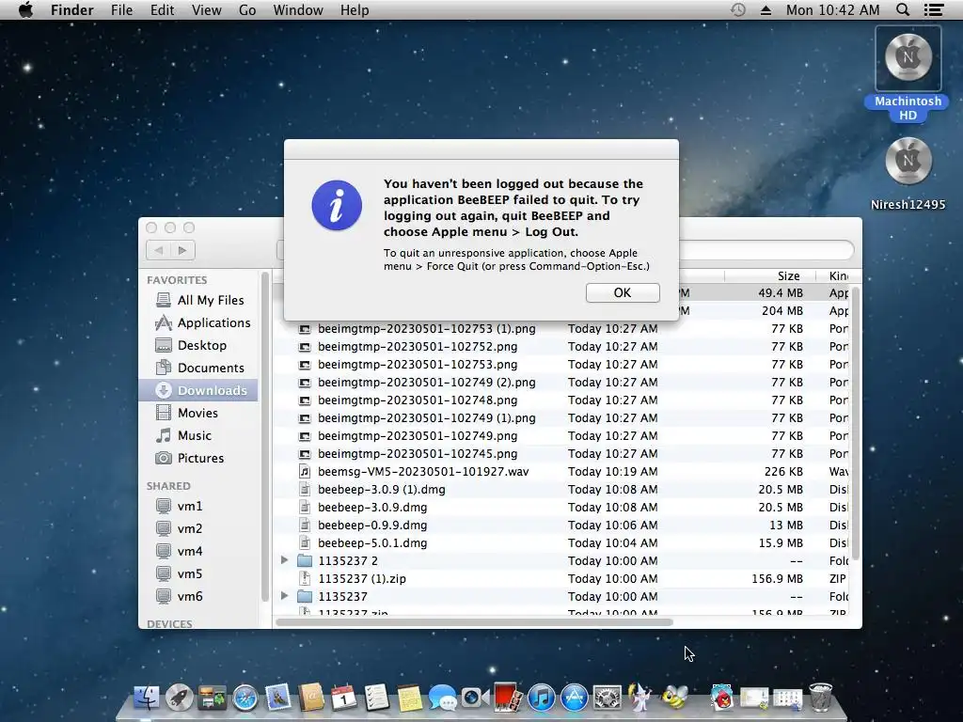This screenshot has width=963, height=722.
Task: Click the Time Machine menu bar icon
Action: (x=737, y=9)
